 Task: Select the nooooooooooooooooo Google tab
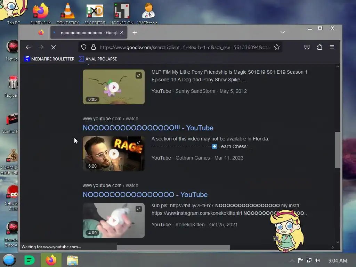[x=89, y=33]
